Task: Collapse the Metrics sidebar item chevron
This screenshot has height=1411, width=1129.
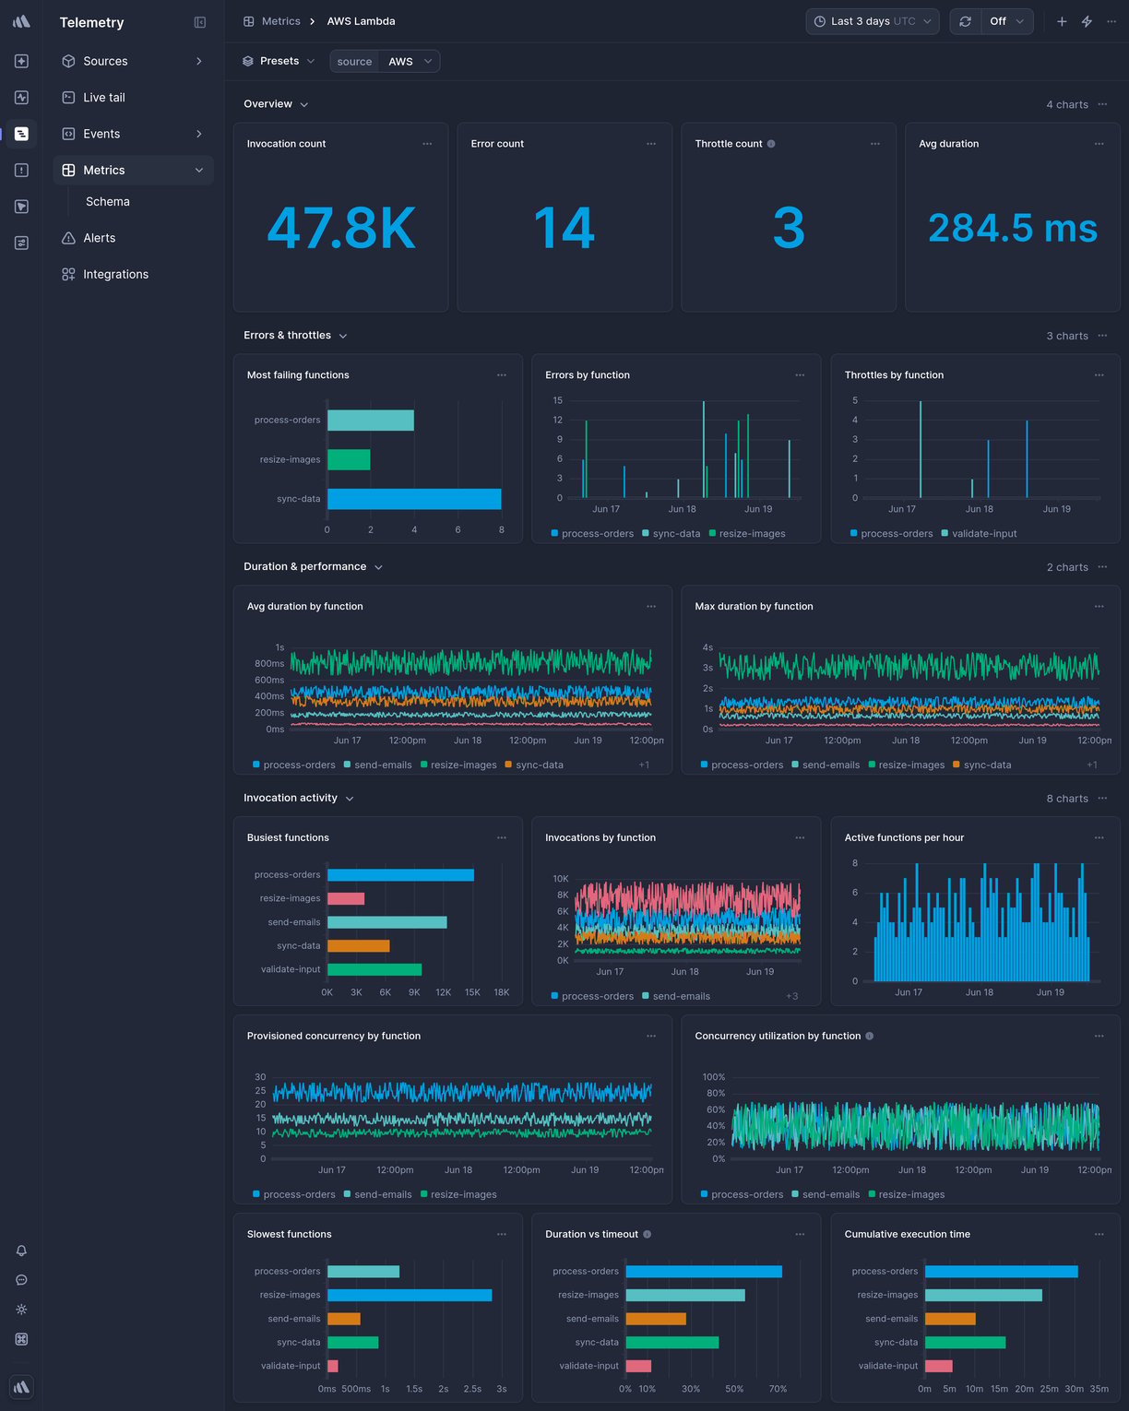Action: pyautogui.click(x=199, y=171)
